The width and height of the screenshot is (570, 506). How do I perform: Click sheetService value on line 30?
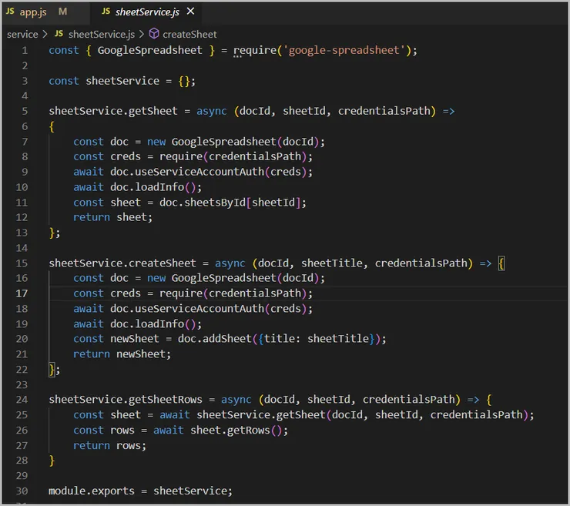(189, 491)
